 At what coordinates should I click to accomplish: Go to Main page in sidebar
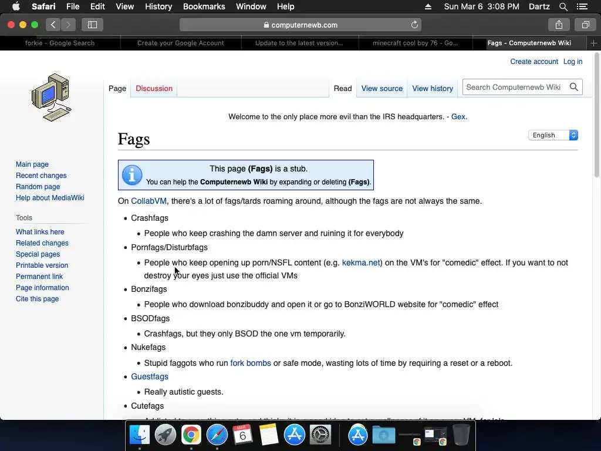(32, 164)
